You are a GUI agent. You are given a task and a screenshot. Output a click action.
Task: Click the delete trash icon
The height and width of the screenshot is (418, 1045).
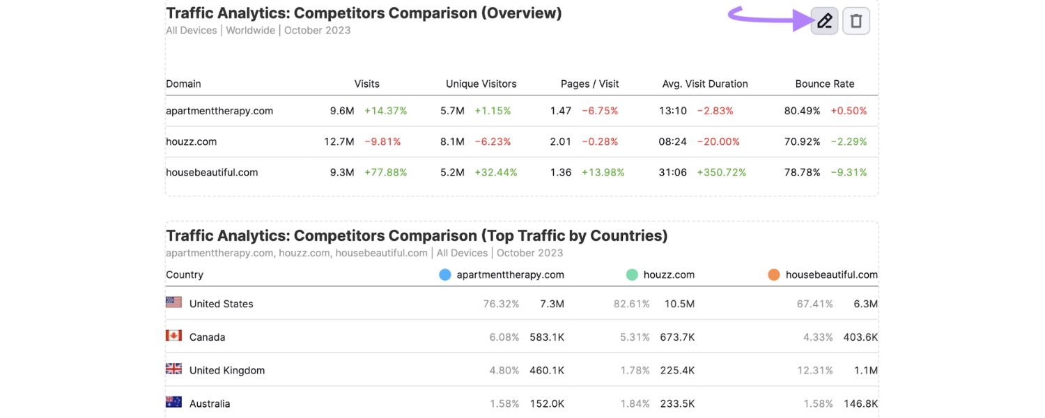click(856, 20)
